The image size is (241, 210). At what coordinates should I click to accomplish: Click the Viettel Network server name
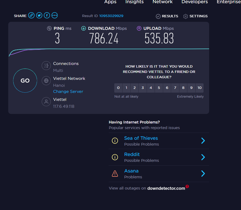[x=69, y=79]
